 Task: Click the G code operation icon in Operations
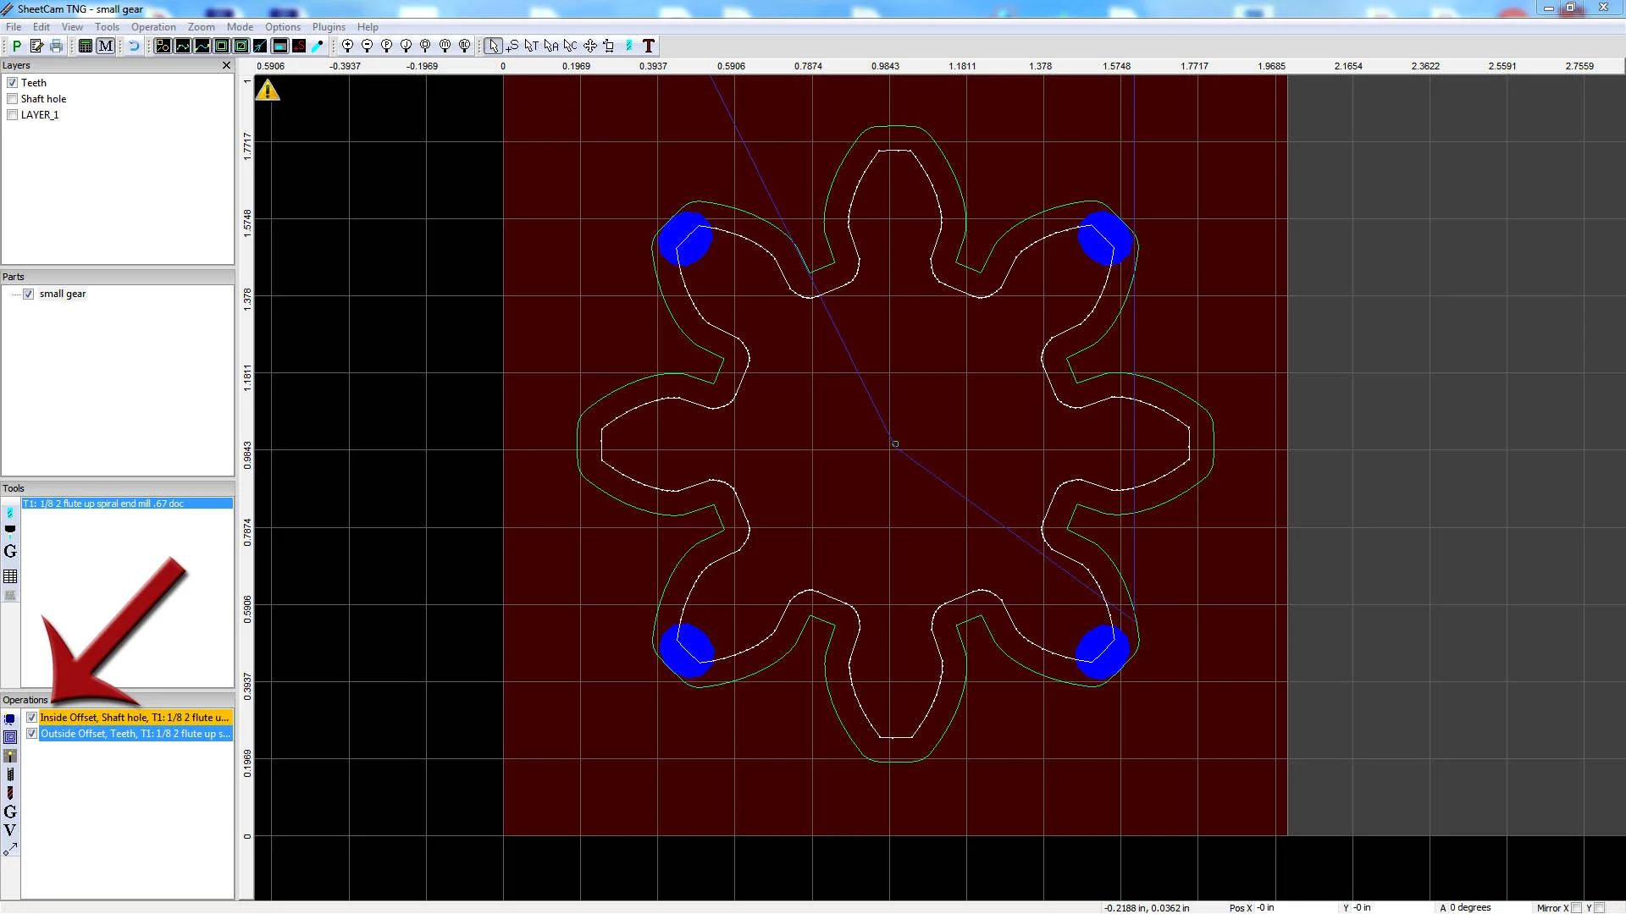click(x=10, y=812)
